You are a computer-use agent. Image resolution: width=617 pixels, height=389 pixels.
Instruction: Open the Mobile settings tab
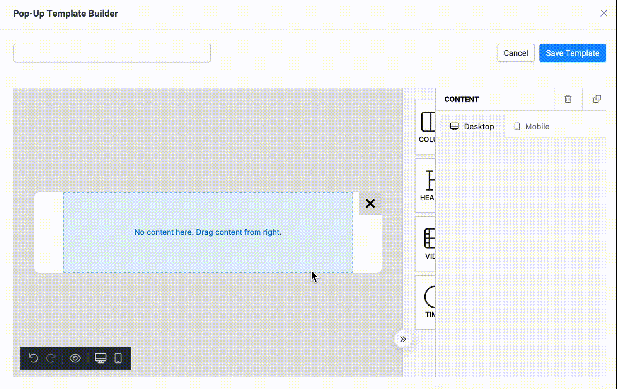[x=532, y=127]
